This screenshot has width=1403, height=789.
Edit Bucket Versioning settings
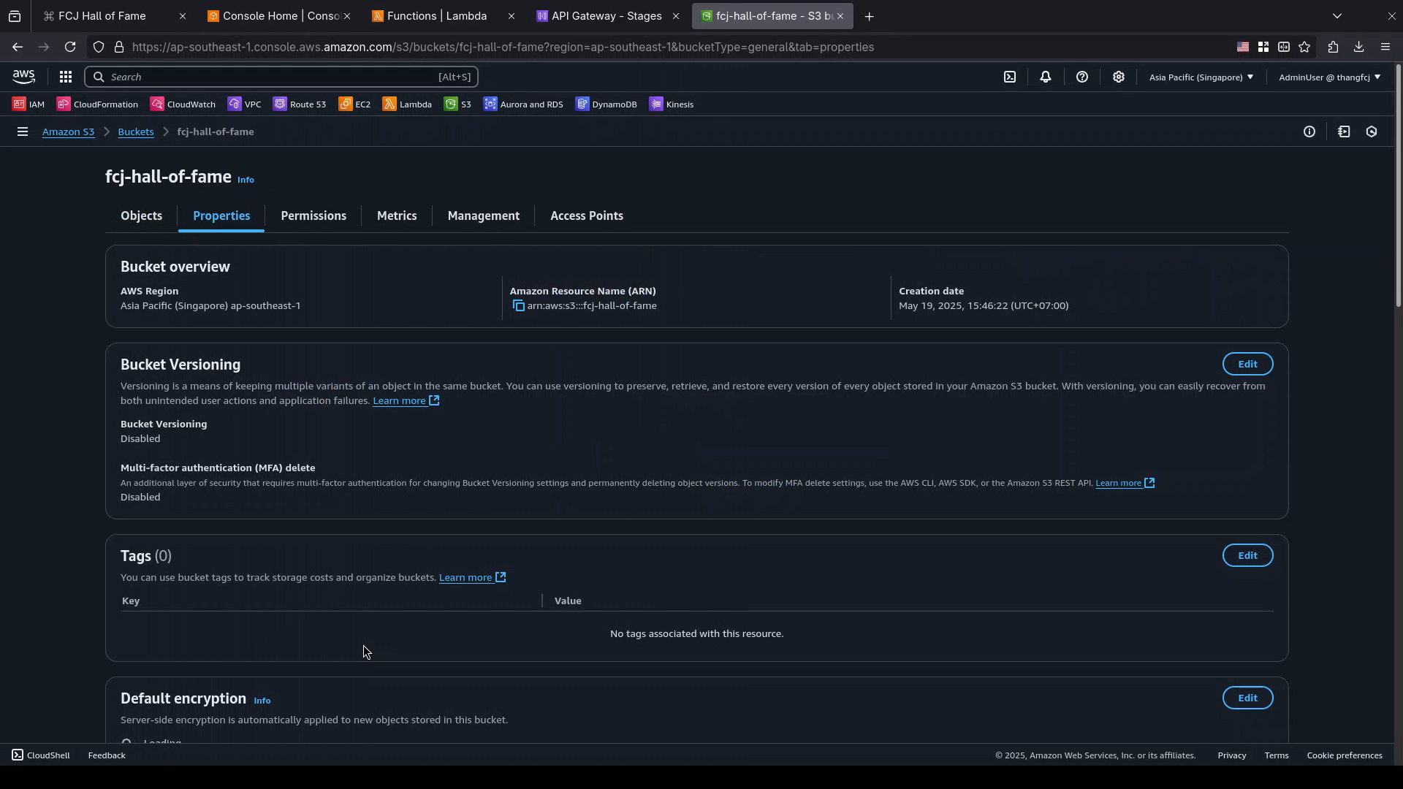tap(1247, 365)
